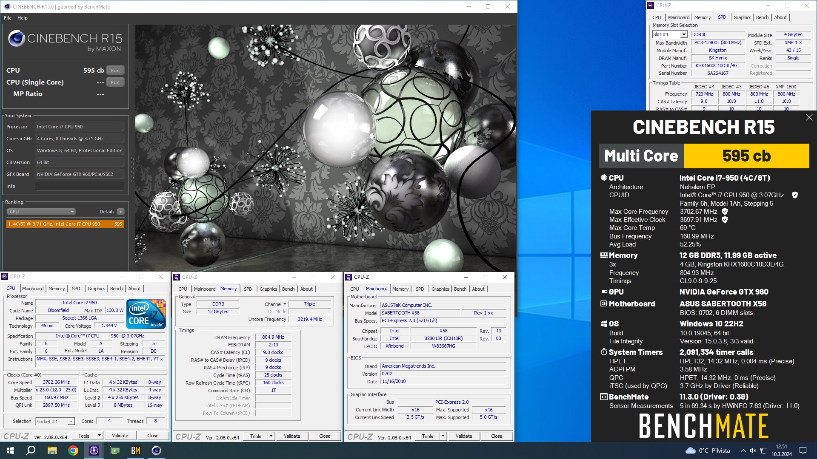Switch to SPD tab in CPU-Z Memory window
Viewport: 817px width, 459px height.
pyautogui.click(x=248, y=289)
